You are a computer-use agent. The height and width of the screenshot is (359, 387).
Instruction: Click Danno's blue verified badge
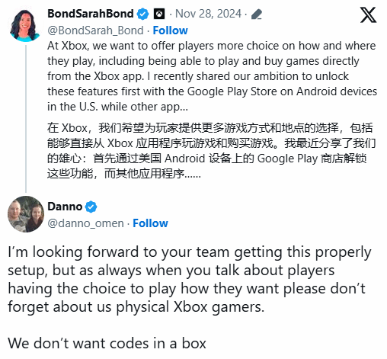[91, 207]
